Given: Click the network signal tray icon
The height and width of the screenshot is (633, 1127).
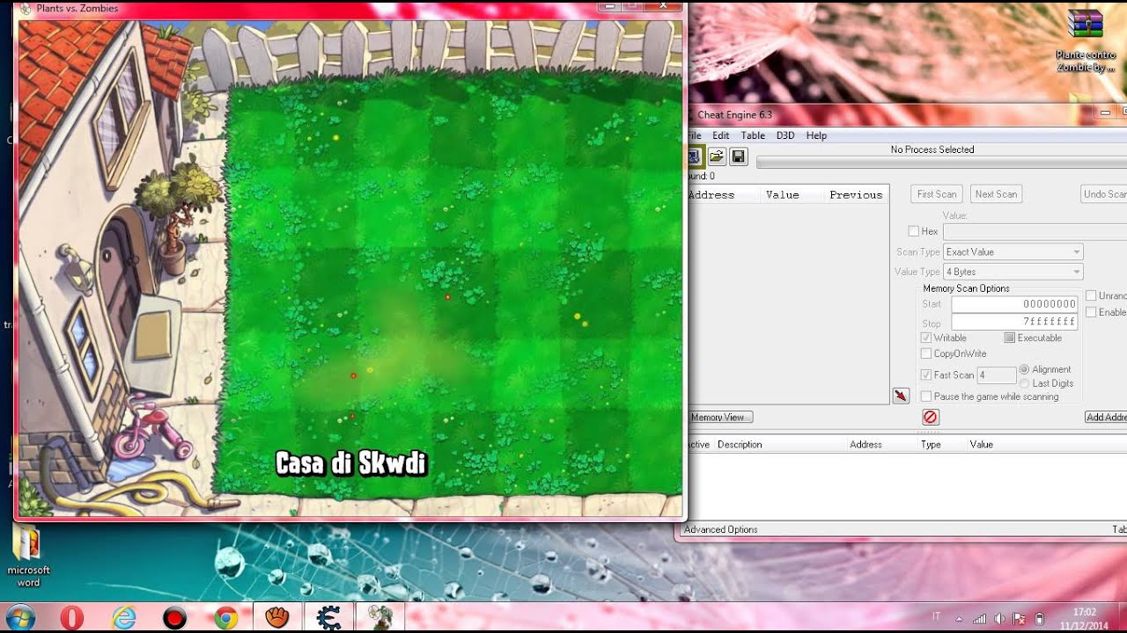Looking at the screenshot, I should pos(979,618).
